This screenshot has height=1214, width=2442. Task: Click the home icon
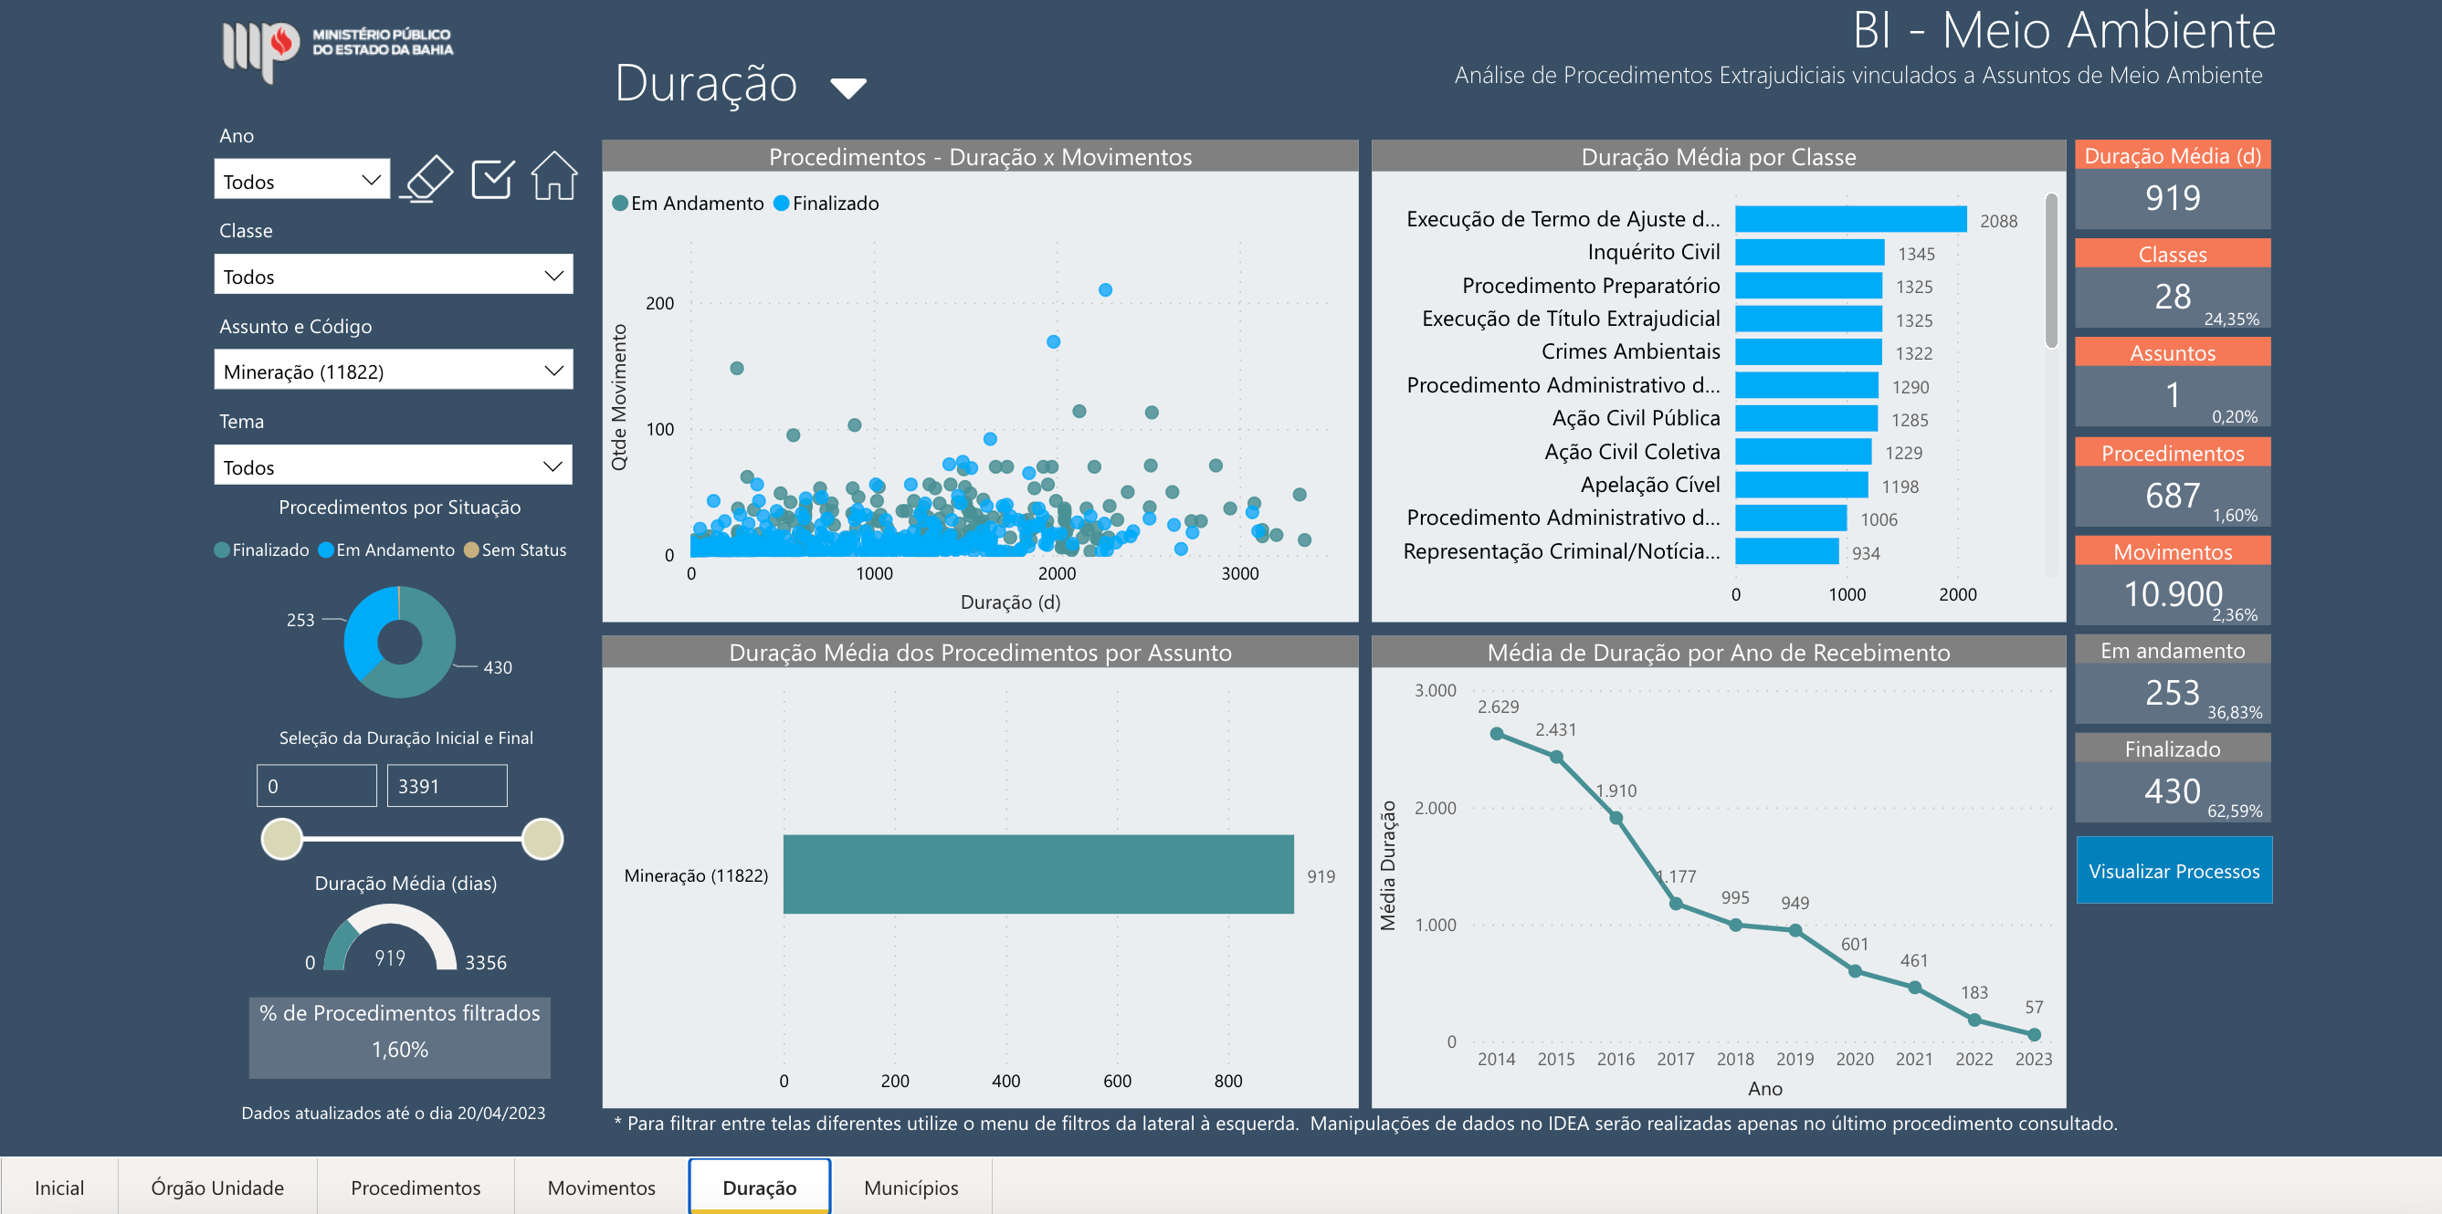(554, 176)
